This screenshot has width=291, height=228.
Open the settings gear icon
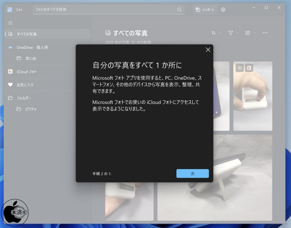click(223, 10)
